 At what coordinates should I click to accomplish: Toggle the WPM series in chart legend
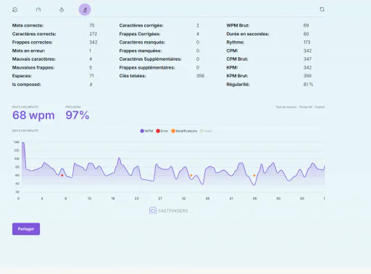click(x=146, y=131)
